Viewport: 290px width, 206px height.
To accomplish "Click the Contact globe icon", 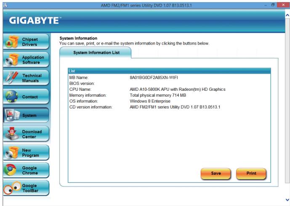I will pyautogui.click(x=12, y=96).
